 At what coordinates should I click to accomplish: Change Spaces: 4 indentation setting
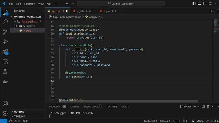point(165,121)
